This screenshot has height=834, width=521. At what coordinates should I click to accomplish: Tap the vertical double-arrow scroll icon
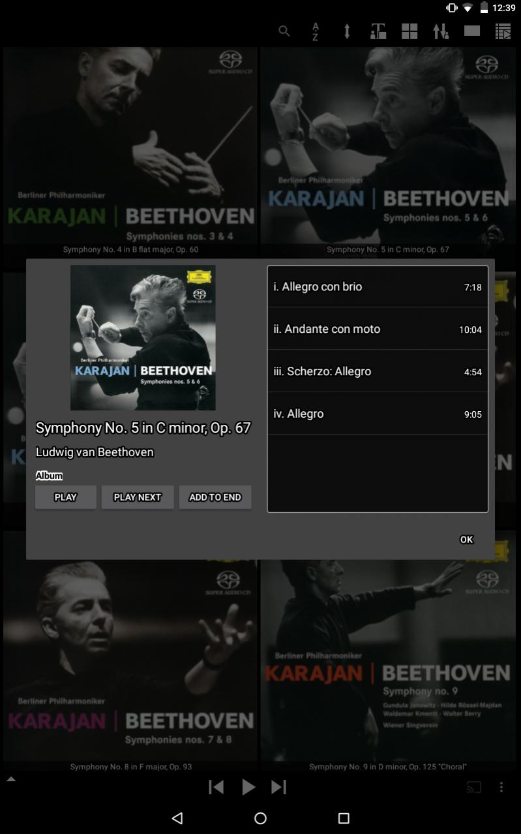tap(347, 31)
